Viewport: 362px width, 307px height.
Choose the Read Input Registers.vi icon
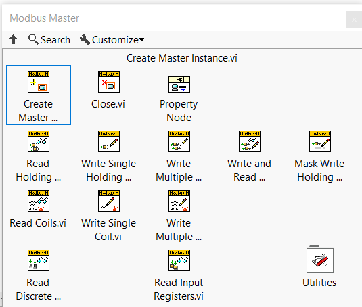point(179,260)
